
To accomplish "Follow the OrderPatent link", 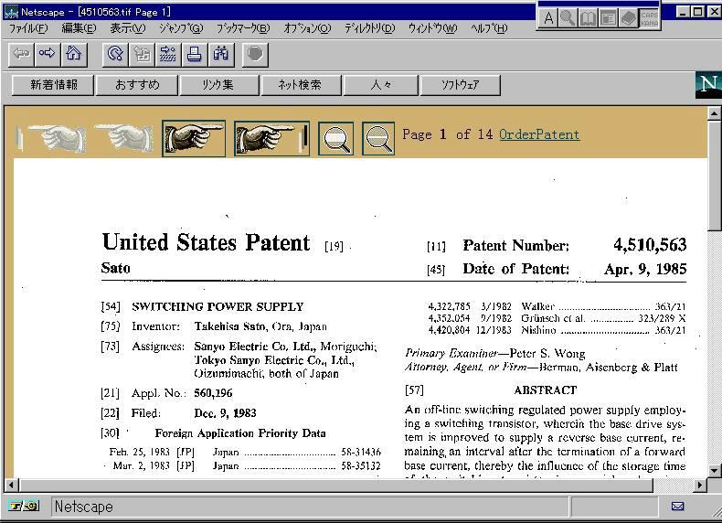I will coord(539,134).
